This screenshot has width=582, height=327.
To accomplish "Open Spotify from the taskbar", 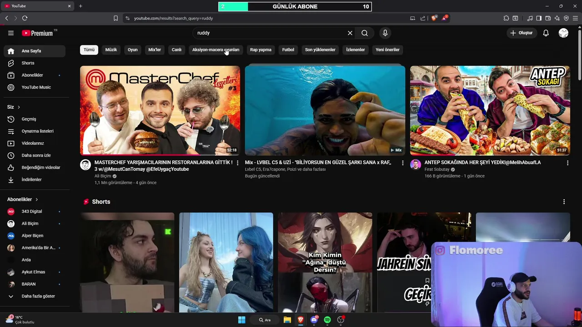I will (x=327, y=320).
